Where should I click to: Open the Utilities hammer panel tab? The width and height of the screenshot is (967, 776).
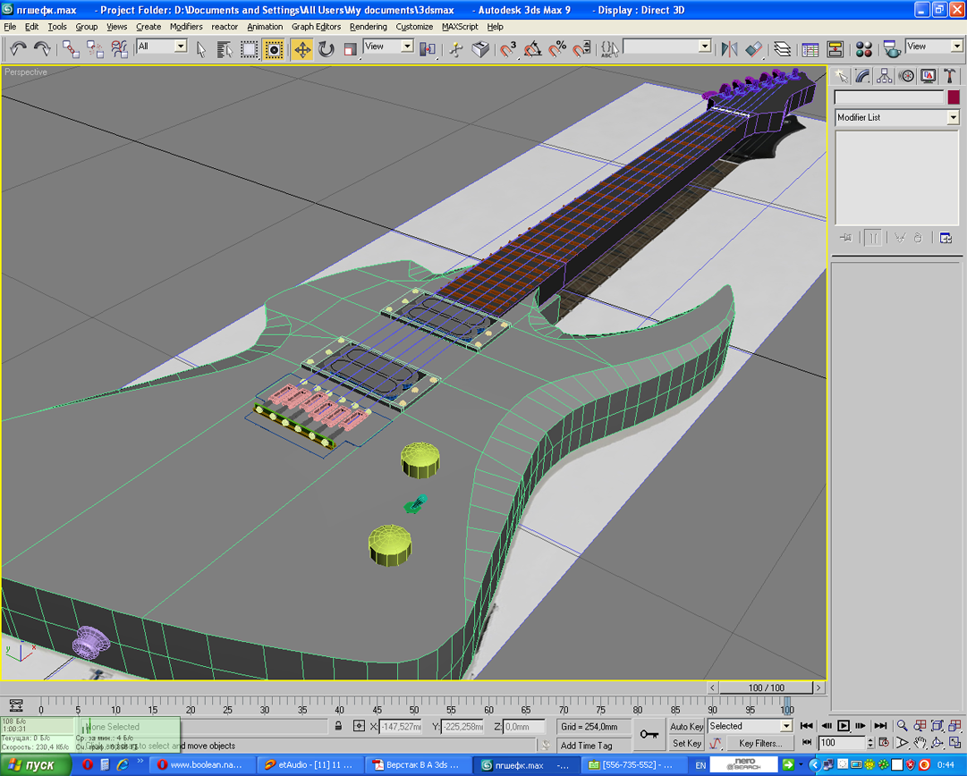pos(950,77)
